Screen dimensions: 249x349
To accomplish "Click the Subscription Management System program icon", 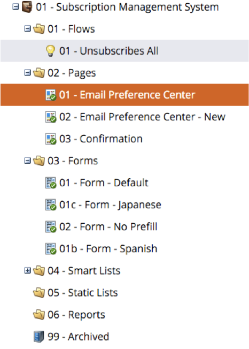I will click(x=27, y=7).
